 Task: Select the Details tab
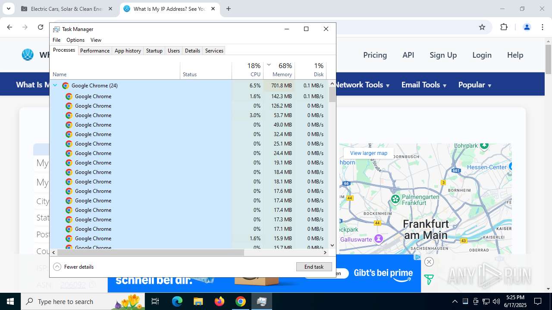pos(192,51)
